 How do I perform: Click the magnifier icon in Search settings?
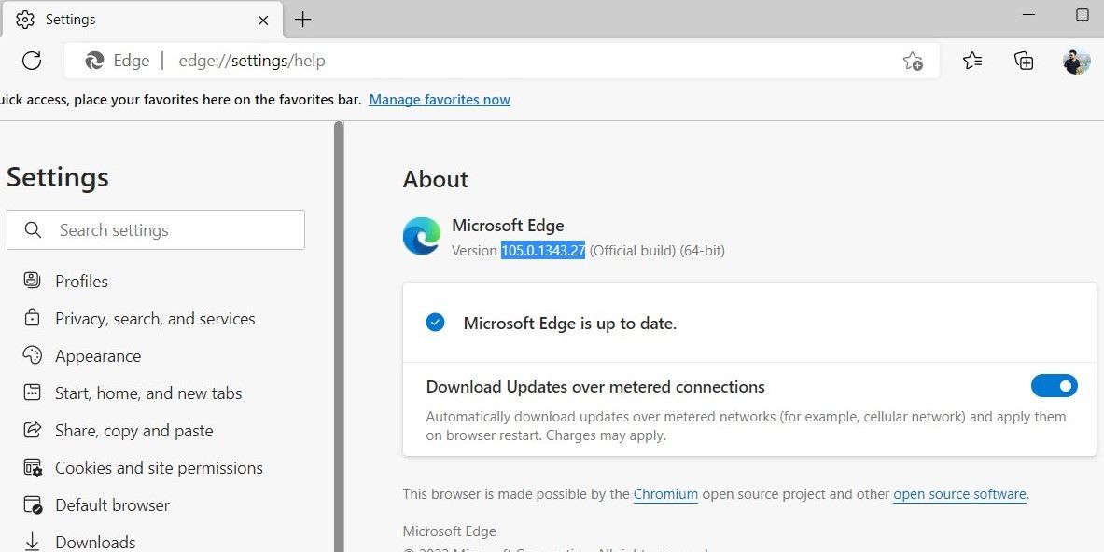pyautogui.click(x=33, y=230)
